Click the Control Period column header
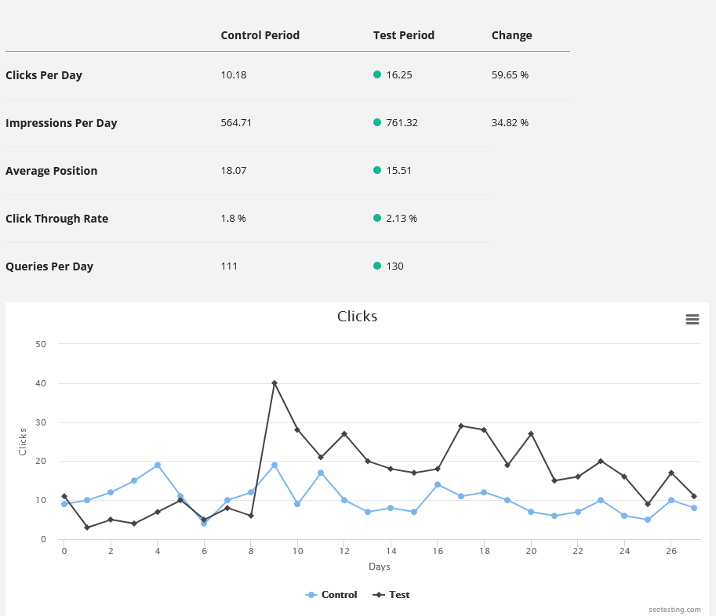 pos(260,35)
